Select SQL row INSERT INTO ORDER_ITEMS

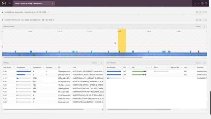point(53,92)
